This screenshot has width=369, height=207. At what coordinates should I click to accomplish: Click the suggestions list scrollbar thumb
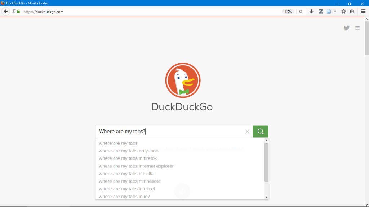(x=266, y=162)
